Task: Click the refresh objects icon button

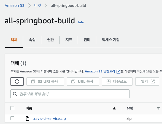Action: pyautogui.click(x=17, y=81)
